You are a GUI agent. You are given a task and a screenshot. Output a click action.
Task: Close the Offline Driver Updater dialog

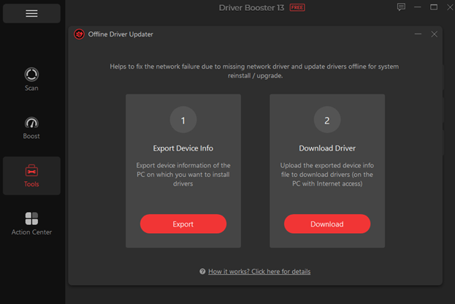[435, 34]
